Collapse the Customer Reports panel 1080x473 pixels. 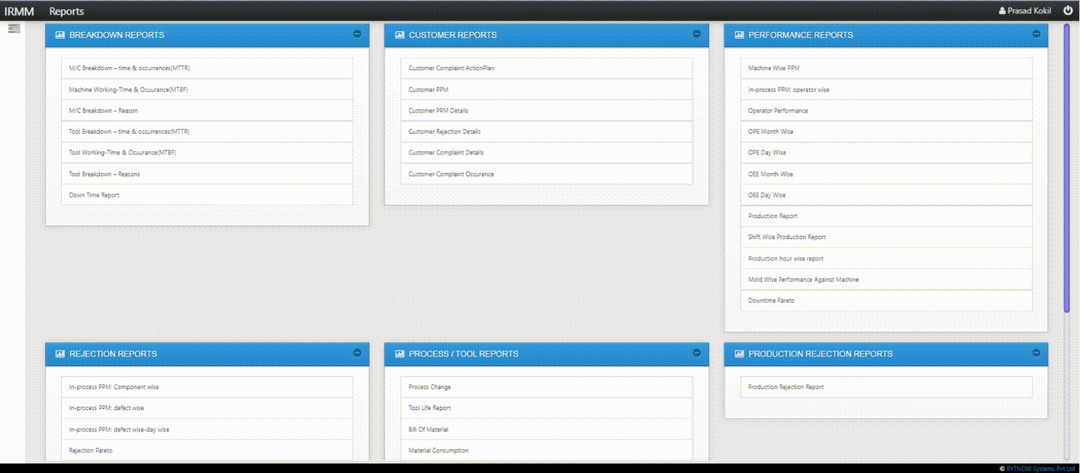pyautogui.click(x=696, y=34)
